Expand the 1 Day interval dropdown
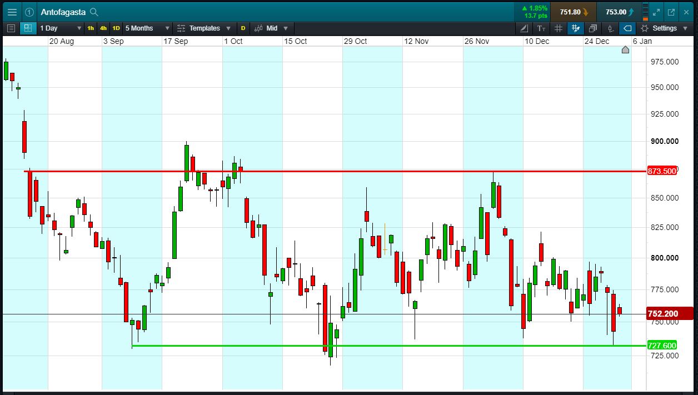 (x=60, y=28)
